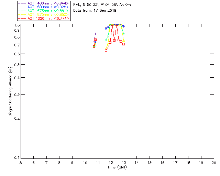Viewport: 220px width, 176px height.
Task: Click the x-axis tick label 10
Action: pos(85,163)
